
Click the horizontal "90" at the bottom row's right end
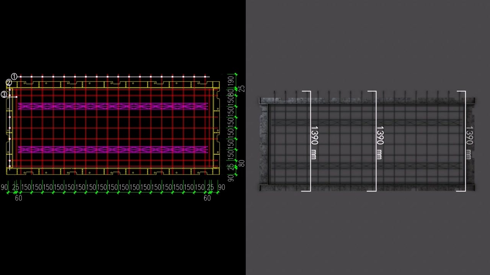221,188
